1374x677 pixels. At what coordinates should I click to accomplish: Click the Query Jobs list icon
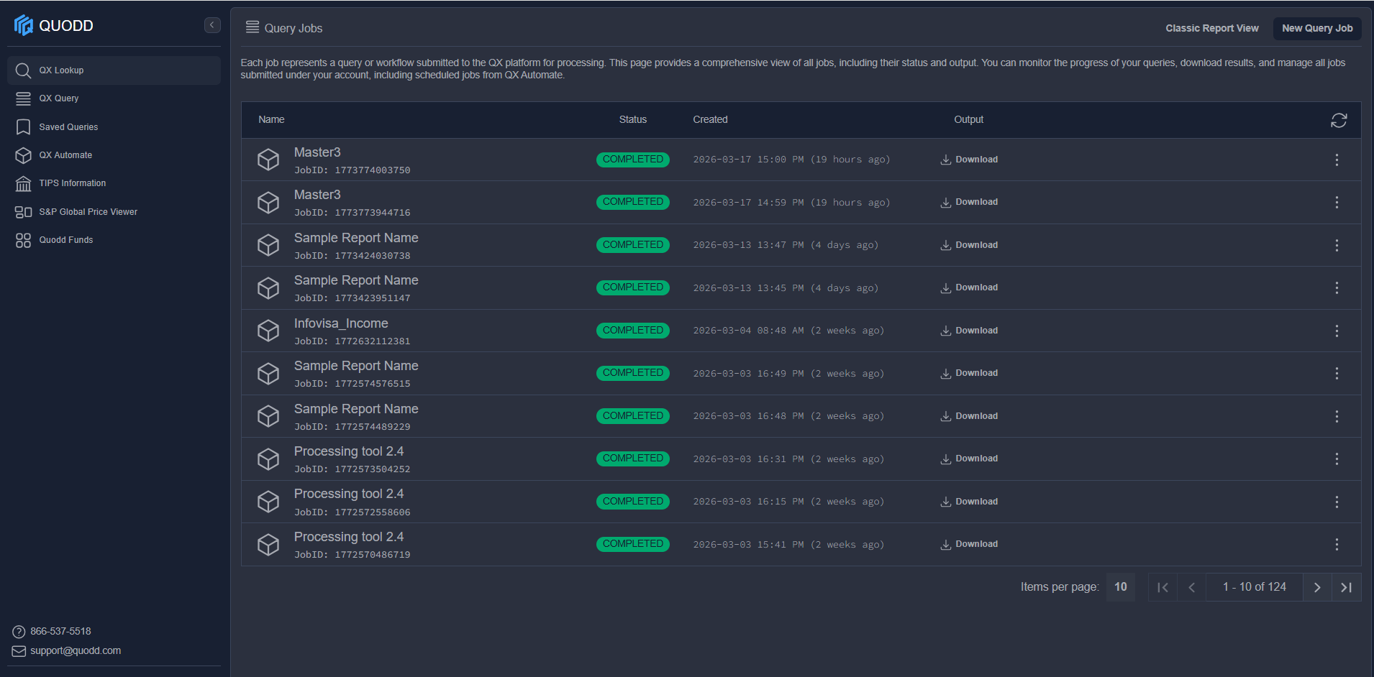tap(252, 27)
